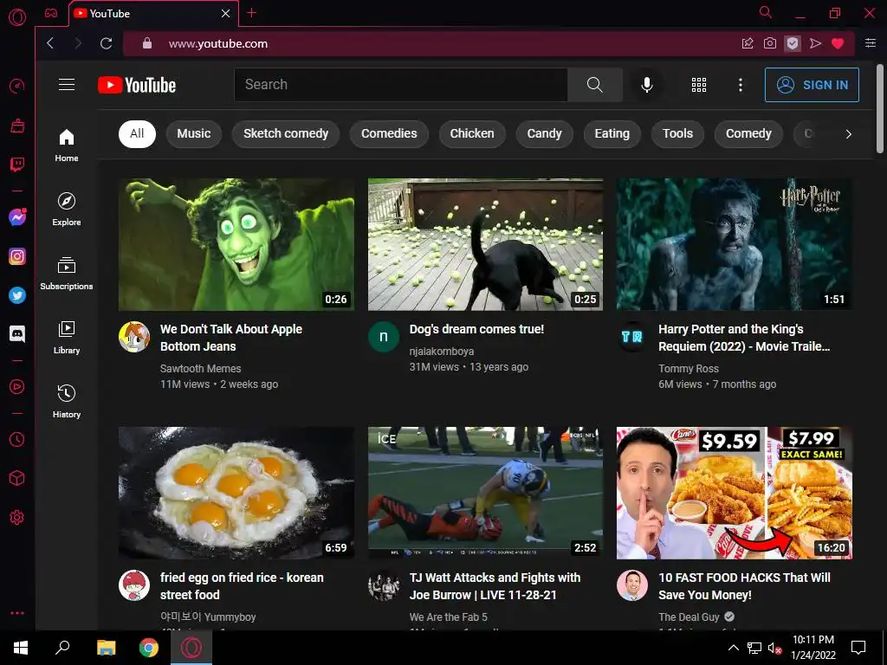Open Explore in YouTube sidebar
This screenshot has height=665, width=887.
point(67,210)
